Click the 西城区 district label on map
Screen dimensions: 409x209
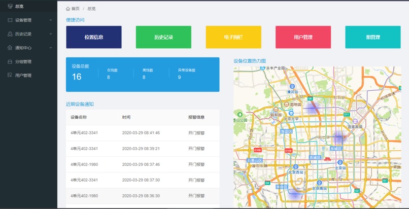(x=315, y=157)
